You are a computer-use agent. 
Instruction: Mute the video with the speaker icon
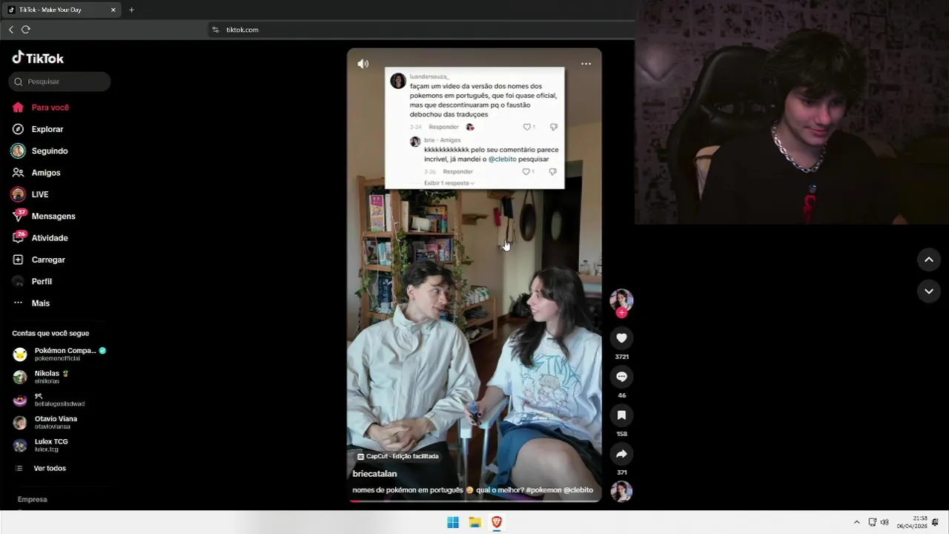tap(363, 64)
